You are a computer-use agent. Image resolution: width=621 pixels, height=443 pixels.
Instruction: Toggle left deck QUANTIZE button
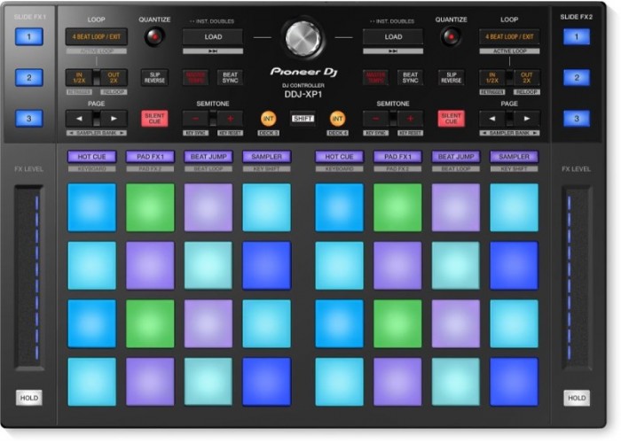pyautogui.click(x=154, y=37)
